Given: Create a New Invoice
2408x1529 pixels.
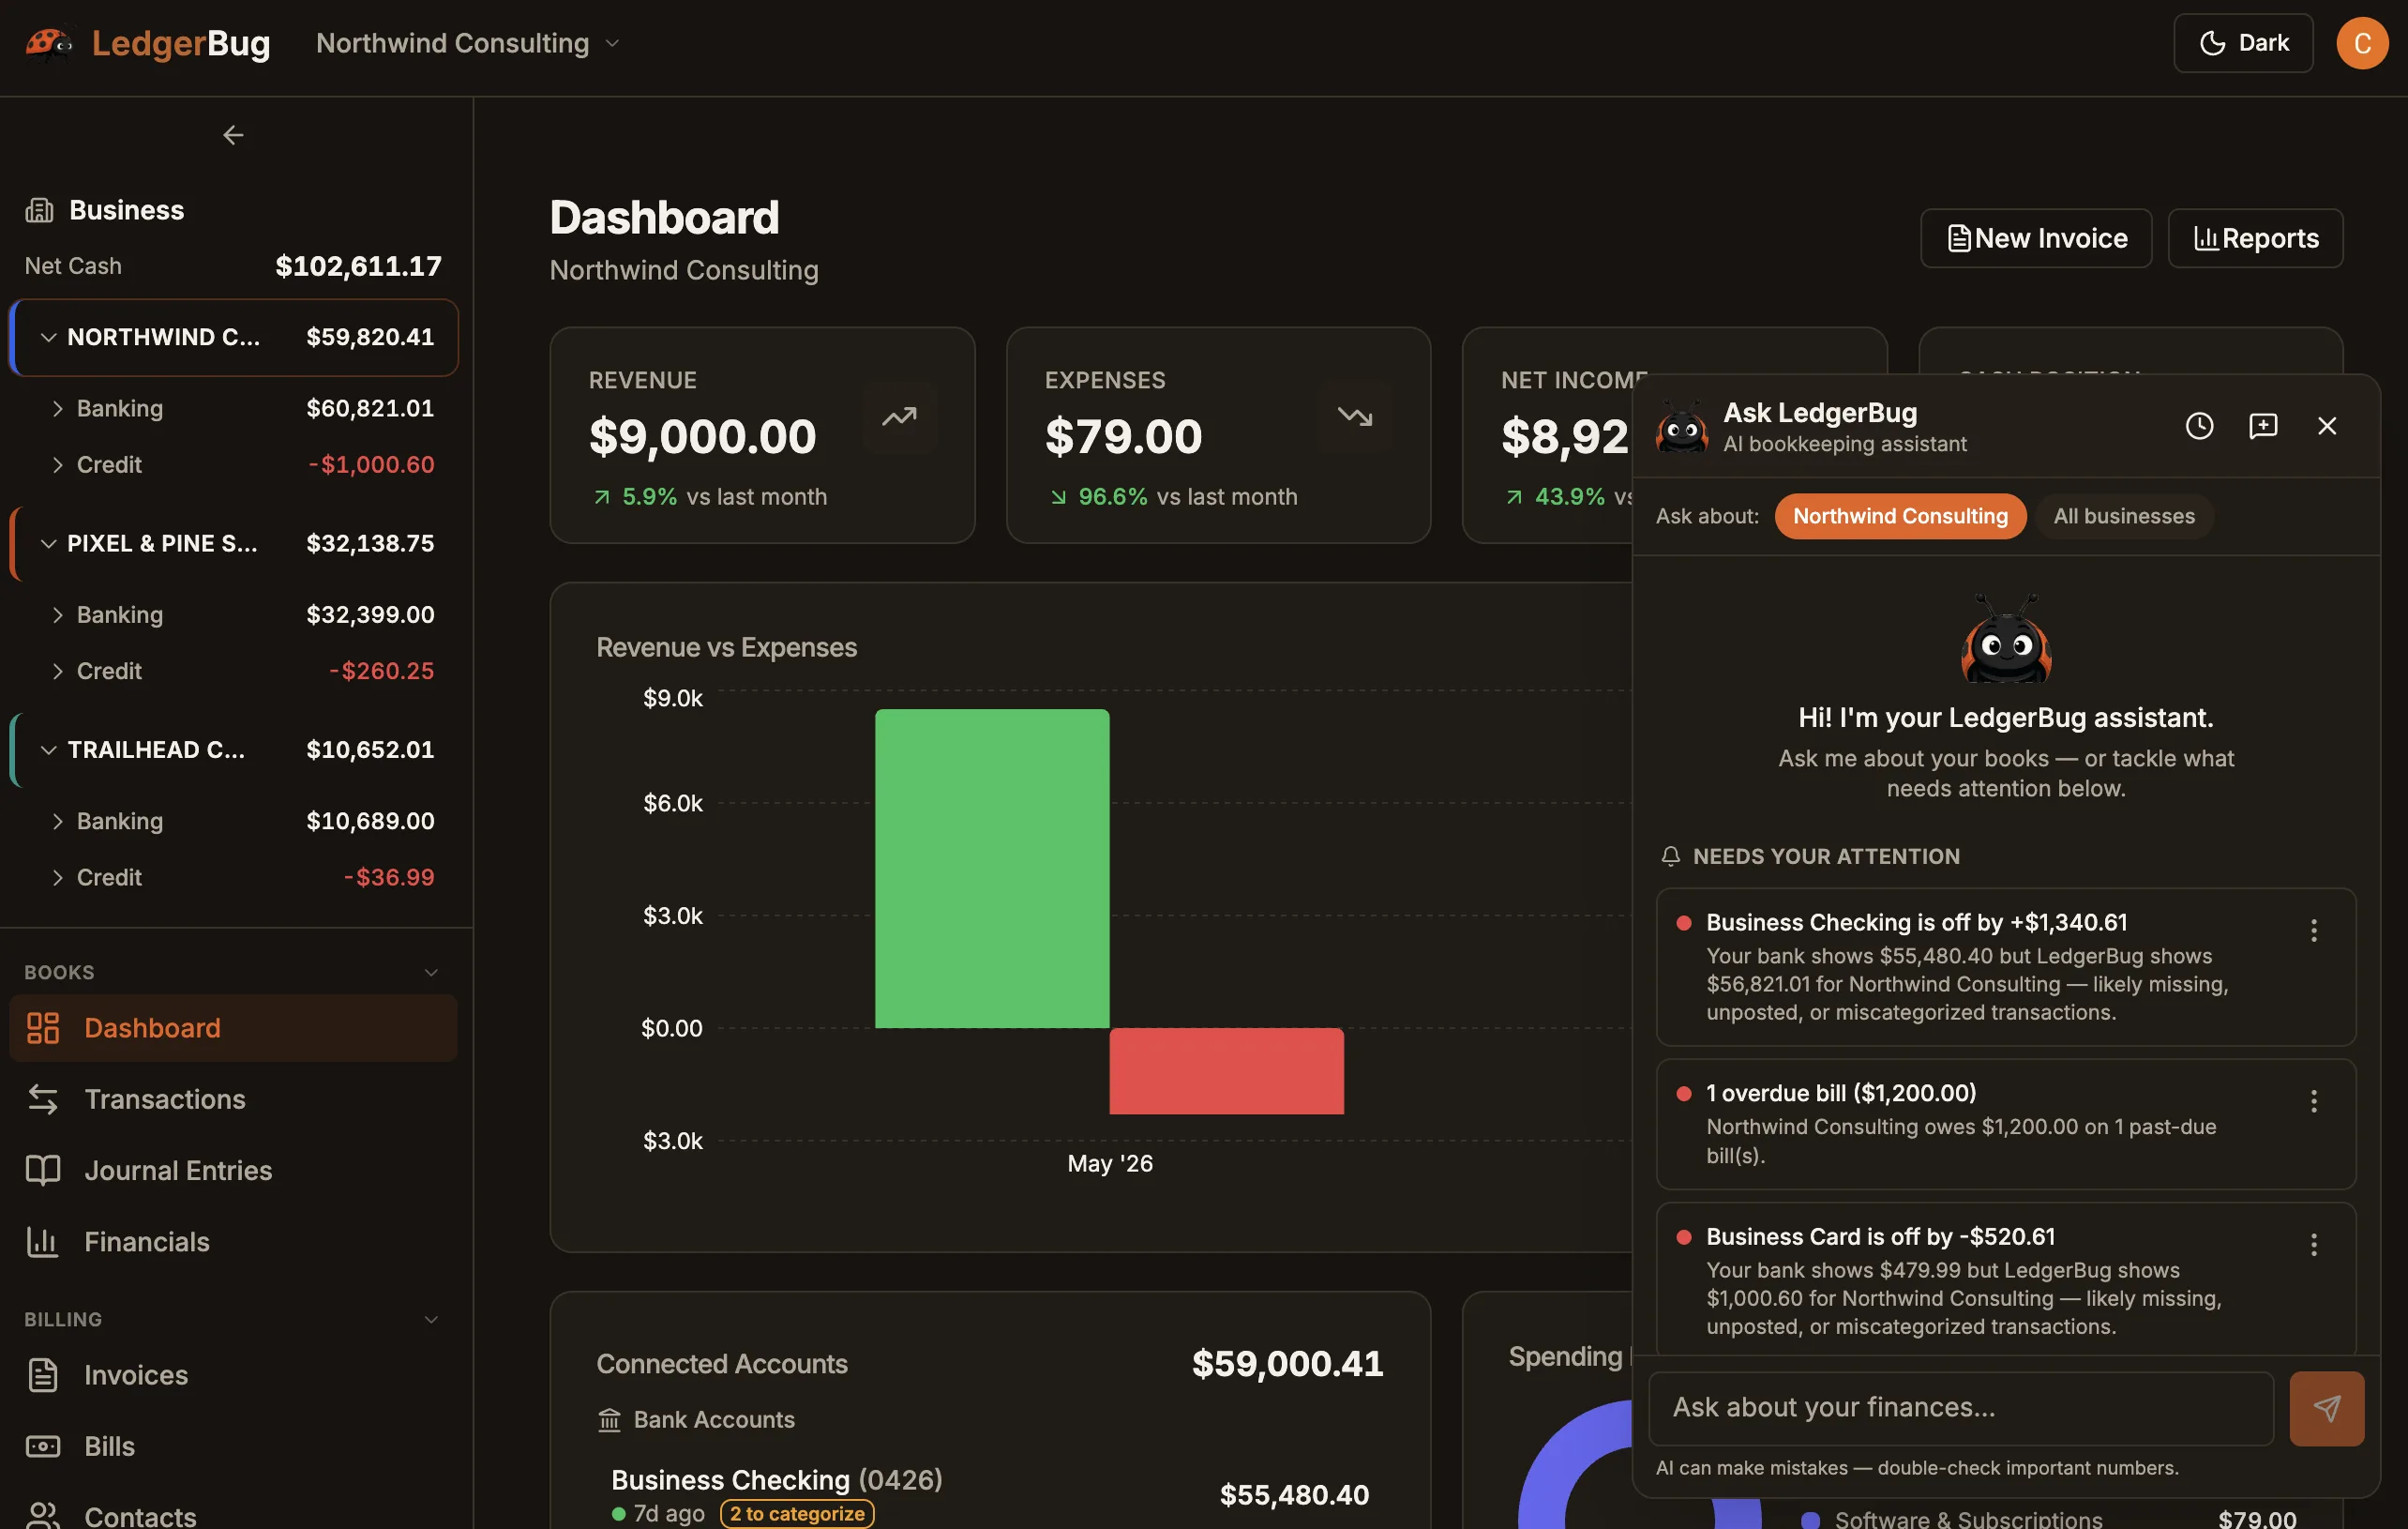Looking at the screenshot, I should pyautogui.click(x=2036, y=238).
